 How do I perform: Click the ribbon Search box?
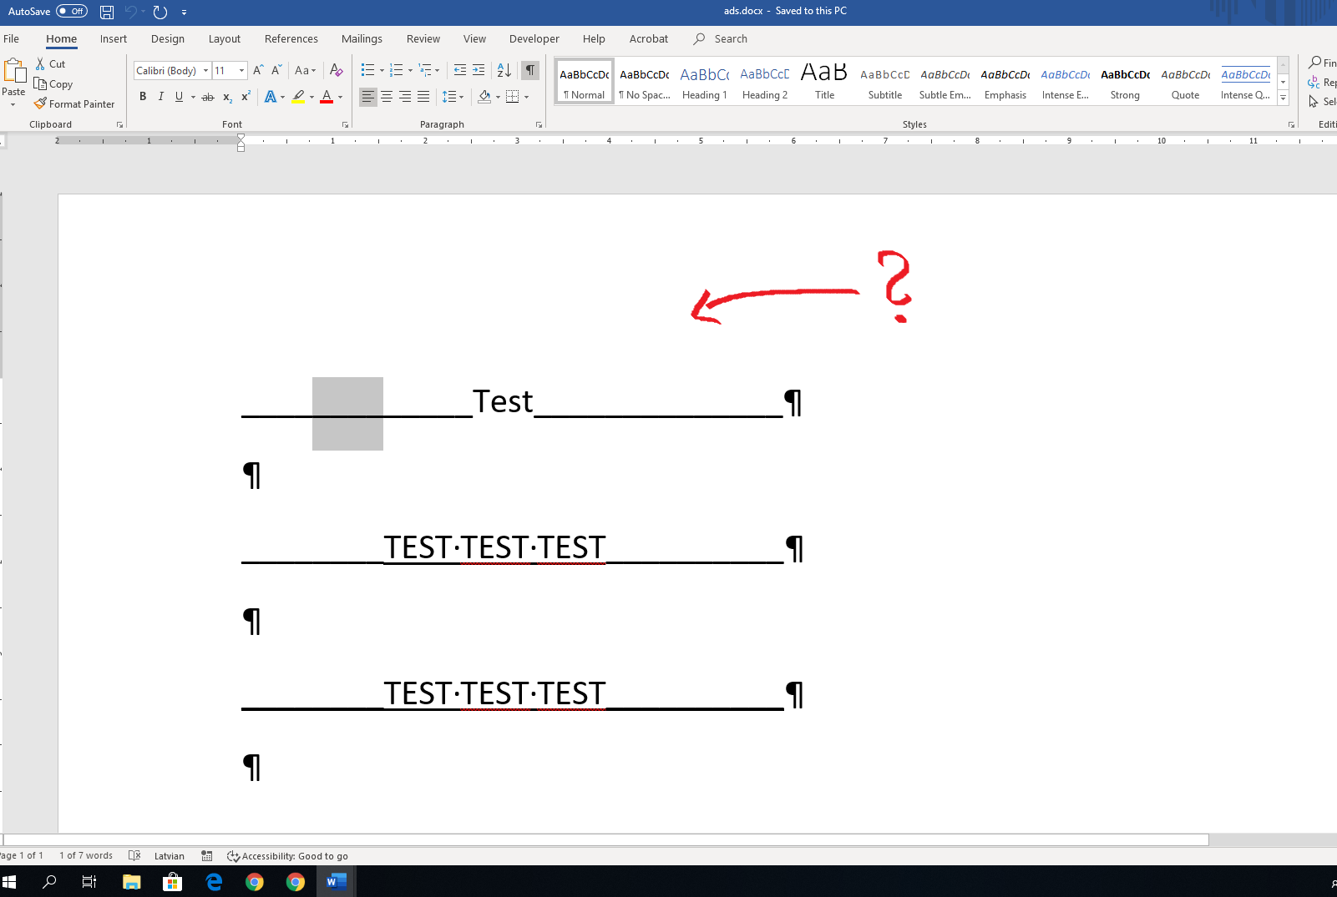click(721, 39)
